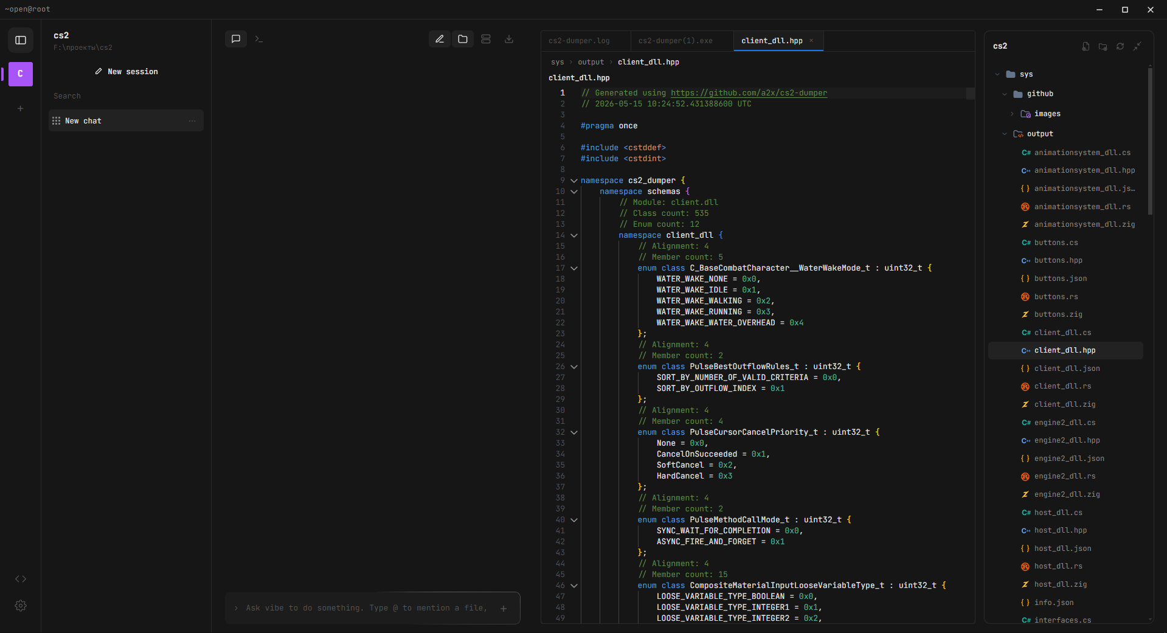Open animationsystem_dll.cs file
This screenshot has height=633, width=1167.
pyautogui.click(x=1066, y=153)
